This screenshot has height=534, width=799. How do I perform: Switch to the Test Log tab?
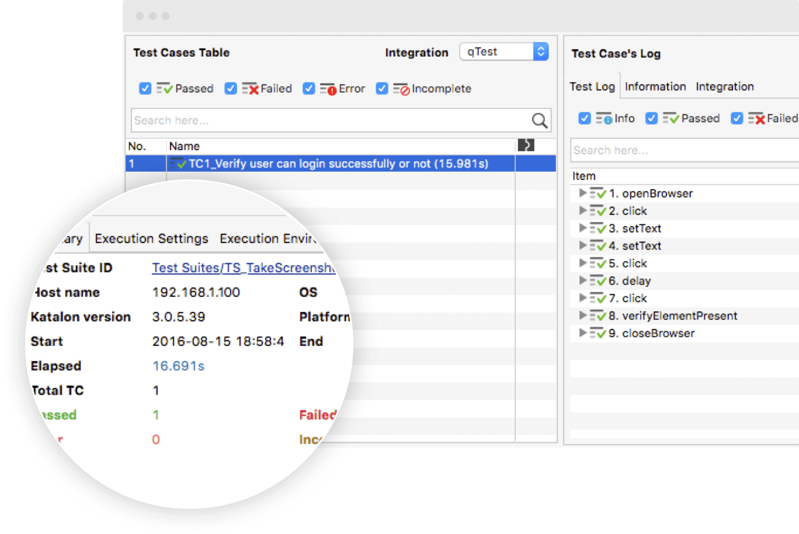click(592, 86)
